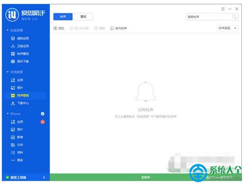Collapse the 本地资源 section
The image size is (243, 183).
coord(8,72)
